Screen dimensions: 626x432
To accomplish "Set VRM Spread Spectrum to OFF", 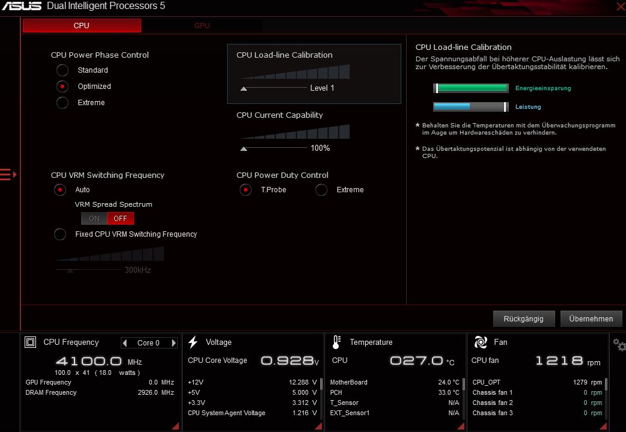I will coord(121,218).
